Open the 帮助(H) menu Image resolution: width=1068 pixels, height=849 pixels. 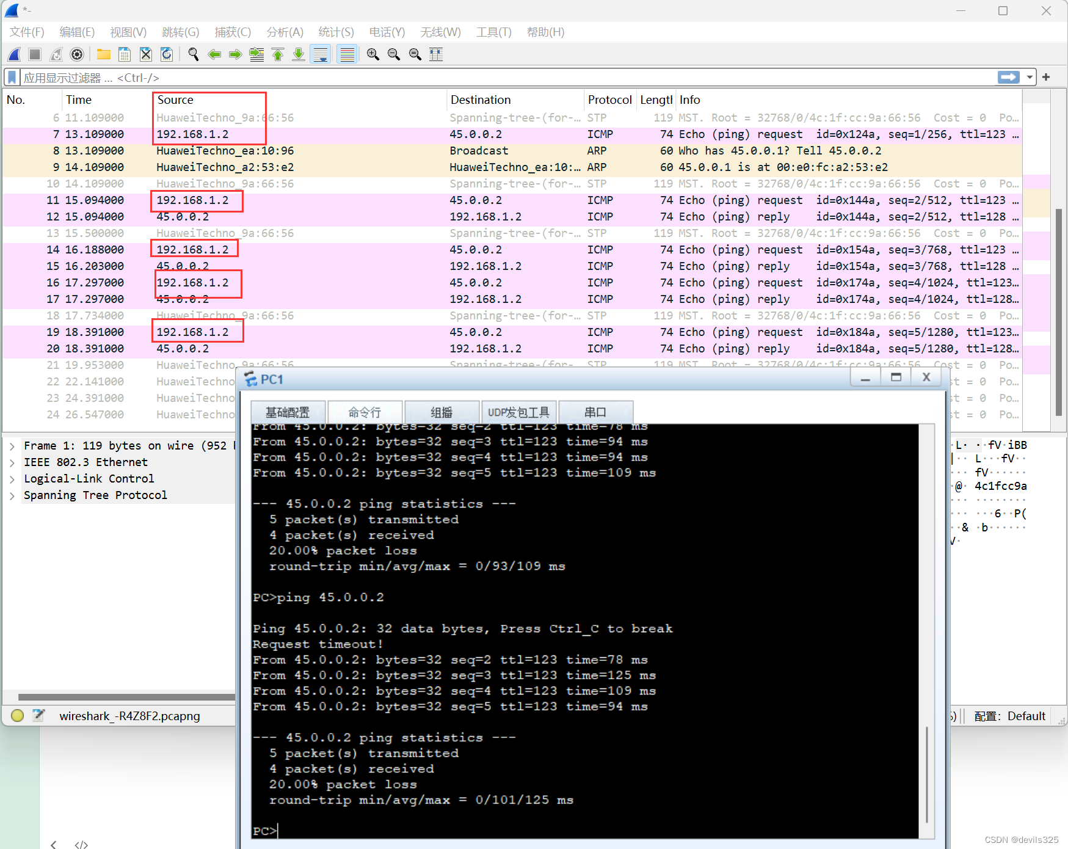(x=546, y=32)
